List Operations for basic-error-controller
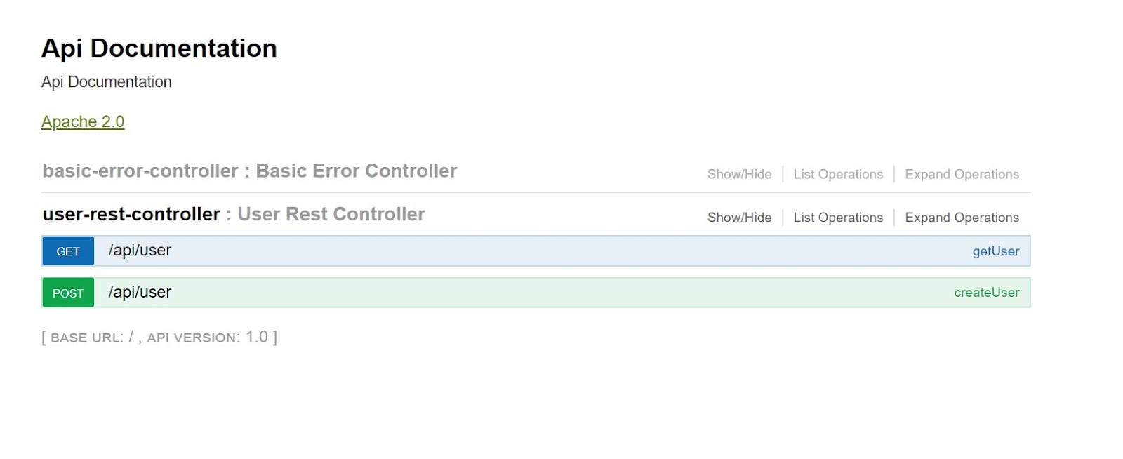Screen dimensions: 1123x459 [838, 174]
